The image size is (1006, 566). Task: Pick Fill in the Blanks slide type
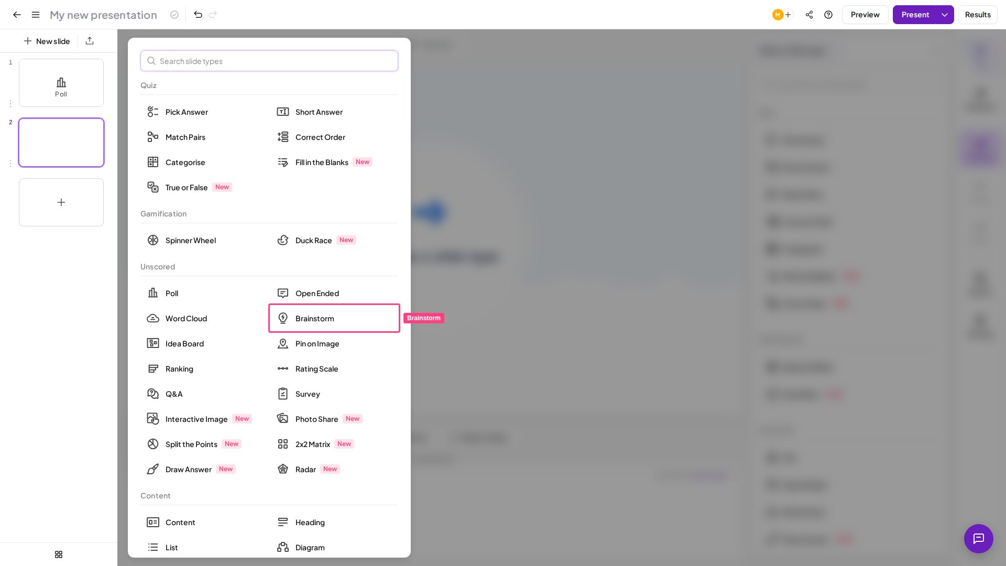[334, 162]
